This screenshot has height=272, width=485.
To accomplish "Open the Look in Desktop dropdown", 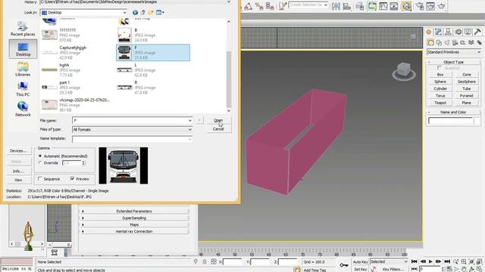I will tap(124, 13).
